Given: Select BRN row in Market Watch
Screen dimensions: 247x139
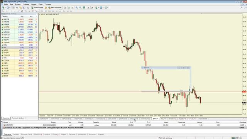Looking at the screenshot, I should click(x=19, y=45).
